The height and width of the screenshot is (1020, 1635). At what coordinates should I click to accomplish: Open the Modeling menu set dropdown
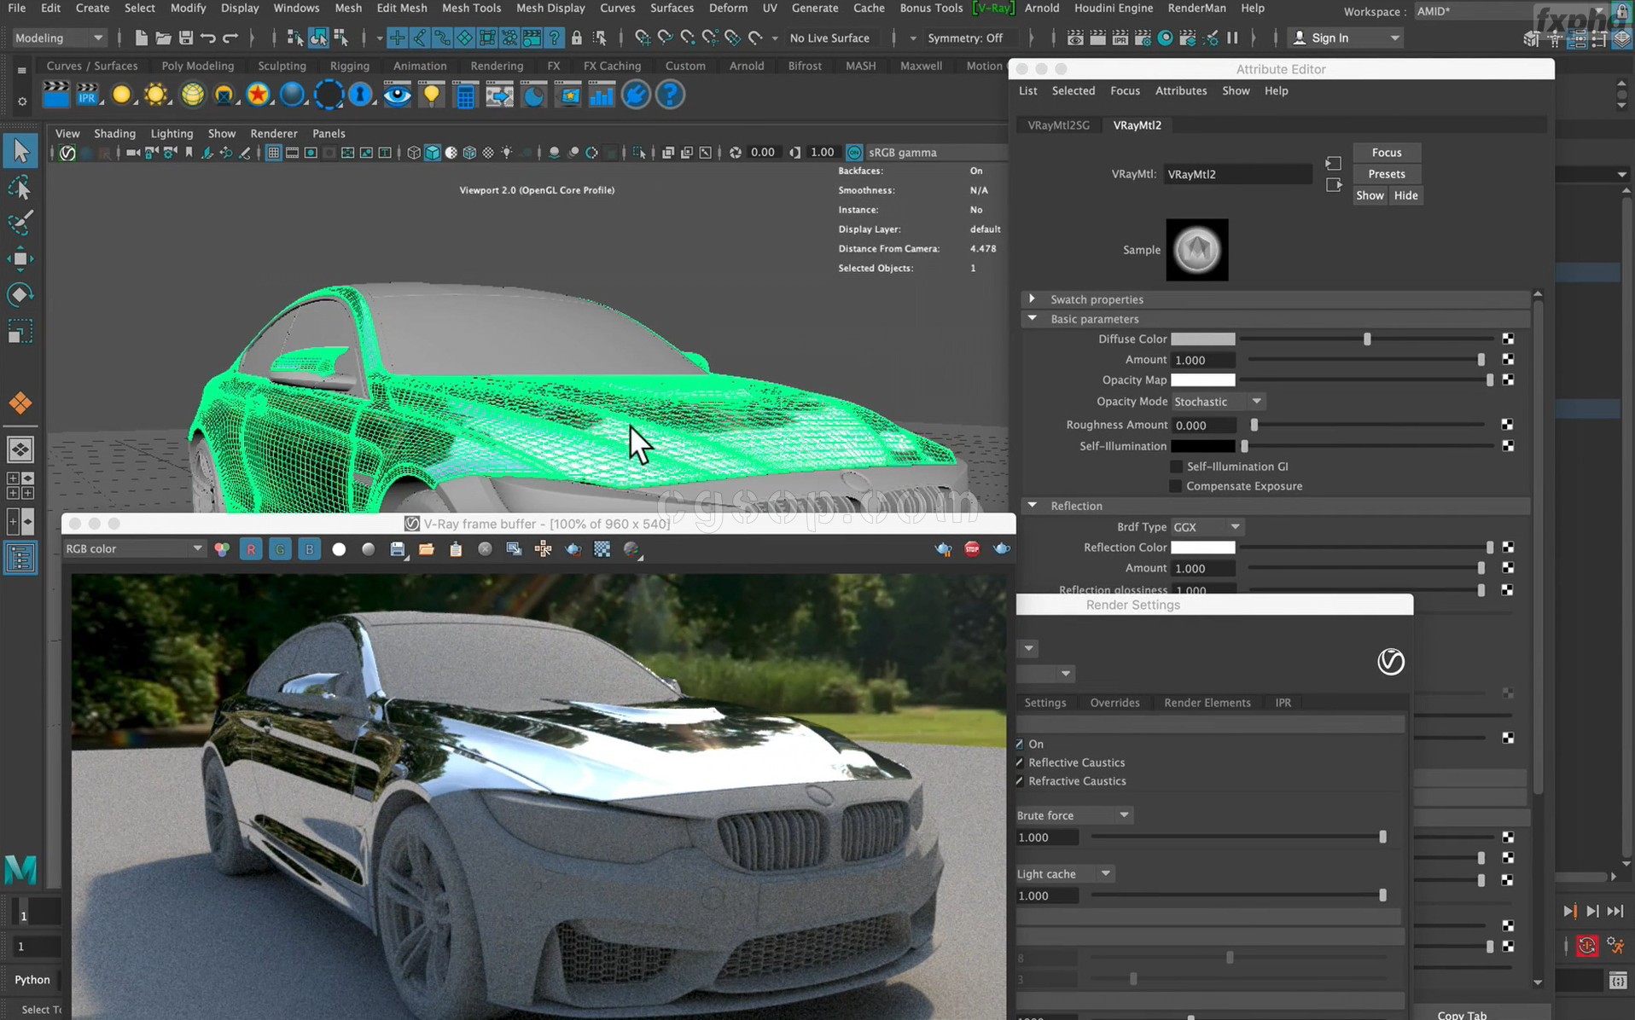click(x=59, y=38)
